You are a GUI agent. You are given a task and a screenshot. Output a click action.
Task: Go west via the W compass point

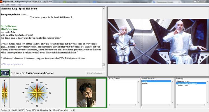tap(24, 93)
